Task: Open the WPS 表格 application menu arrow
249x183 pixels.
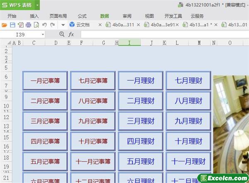Action: (37, 5)
